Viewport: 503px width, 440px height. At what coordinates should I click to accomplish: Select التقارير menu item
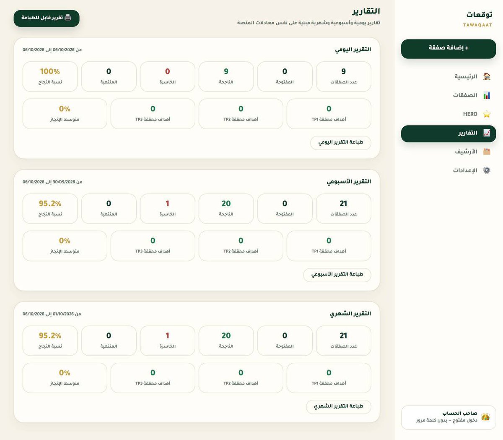click(x=449, y=133)
